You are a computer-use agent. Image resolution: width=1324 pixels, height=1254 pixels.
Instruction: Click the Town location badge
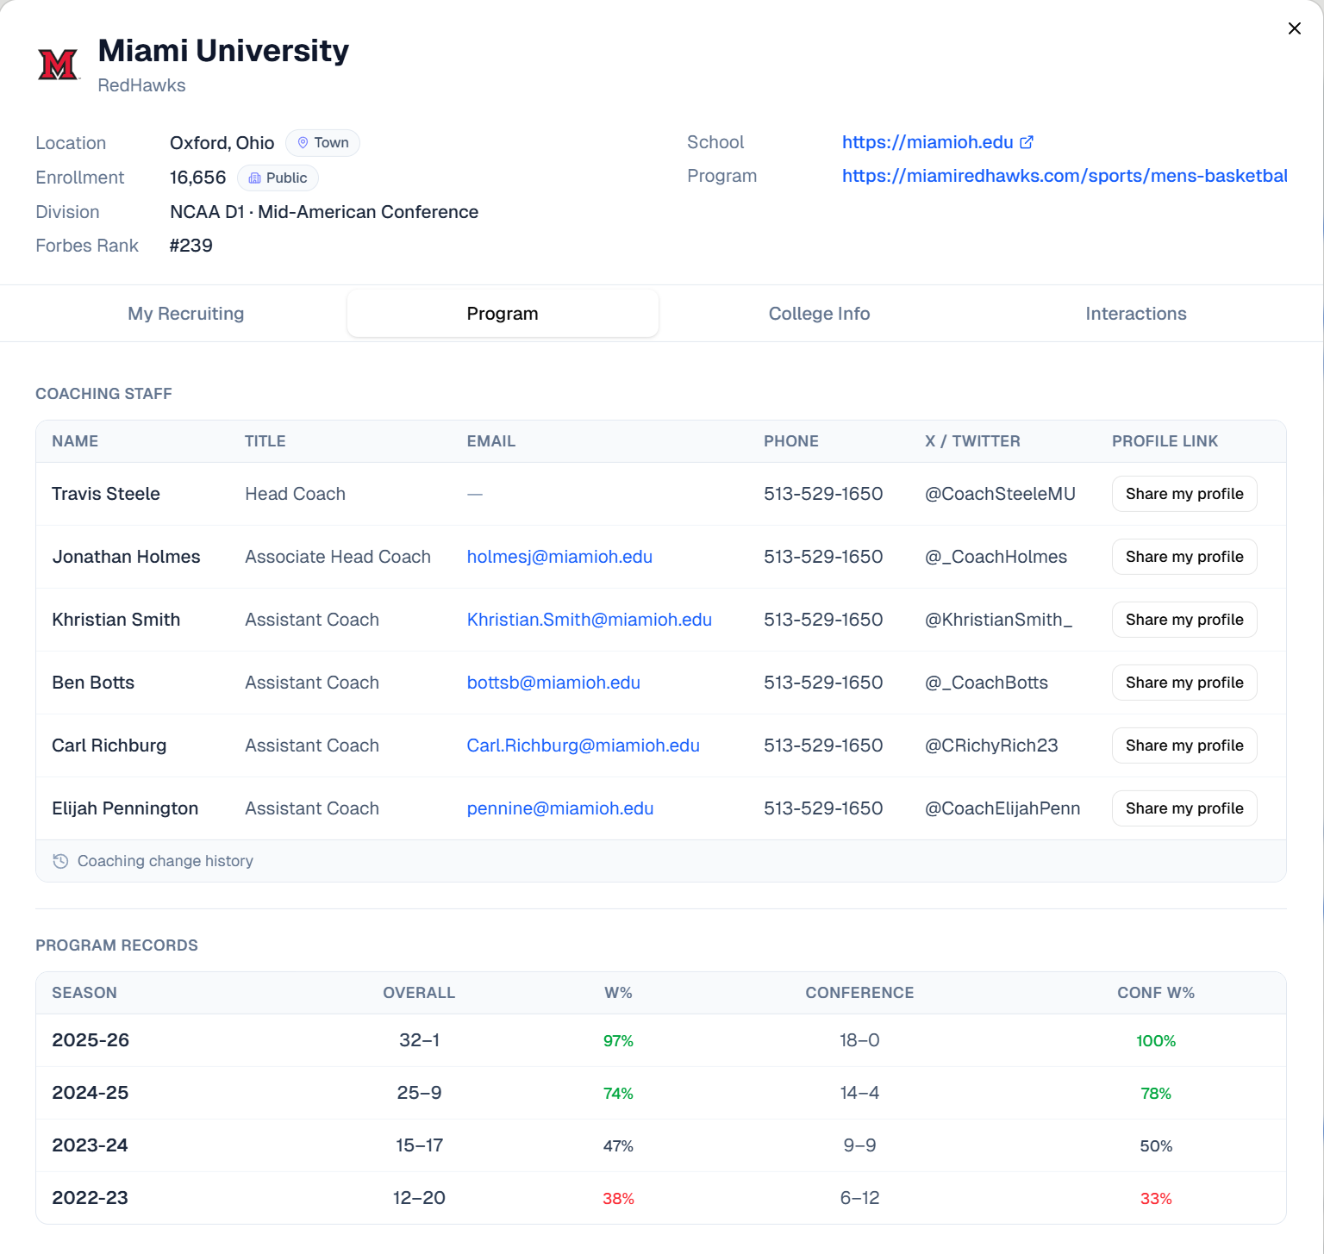coord(322,143)
